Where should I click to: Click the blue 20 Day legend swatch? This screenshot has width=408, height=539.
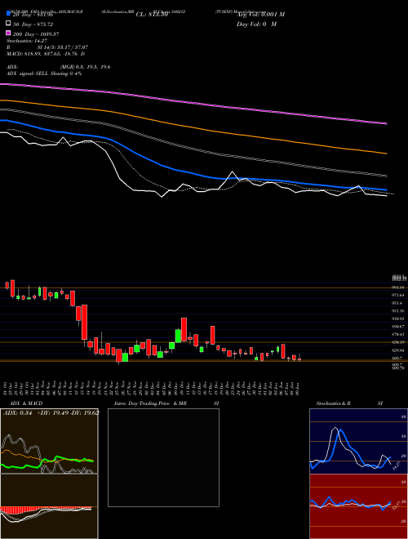coord(9,13)
